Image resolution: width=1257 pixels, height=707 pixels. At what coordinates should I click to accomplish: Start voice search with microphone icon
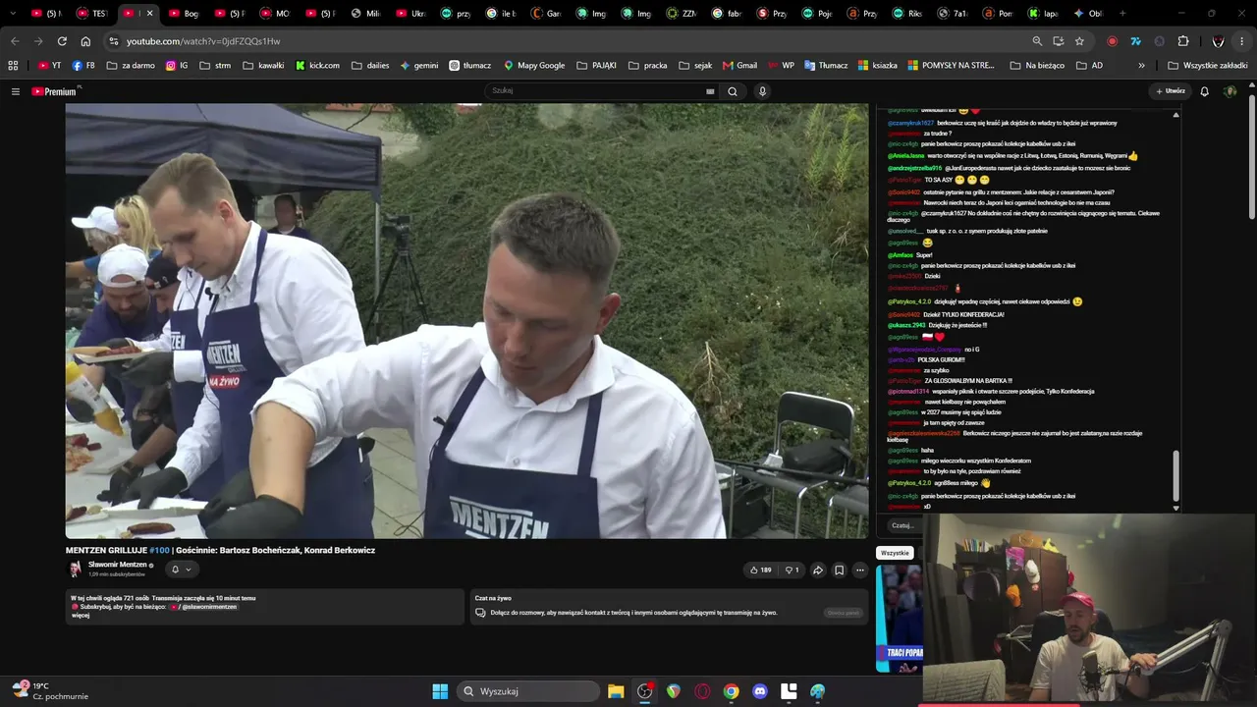point(762,91)
